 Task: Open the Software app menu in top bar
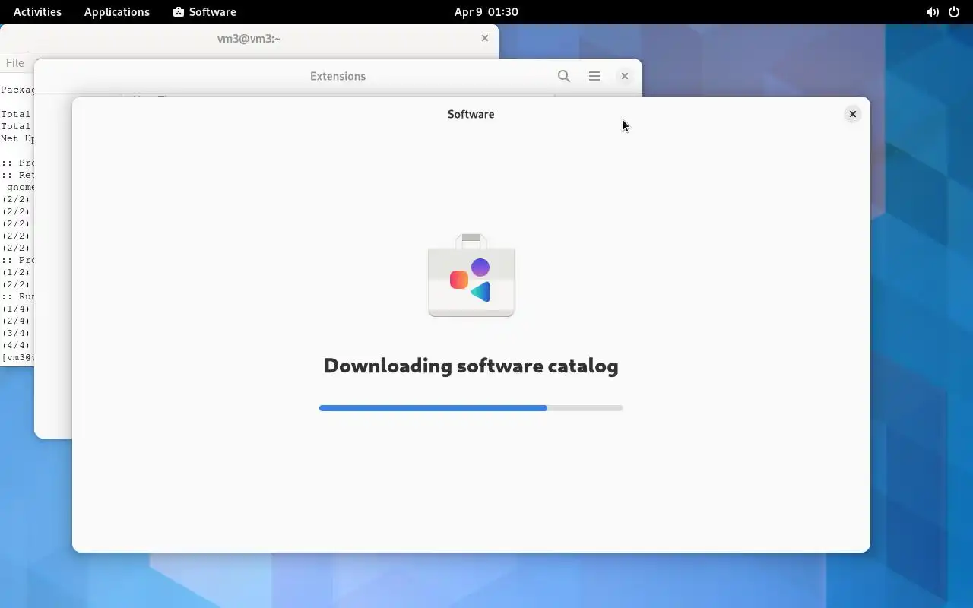tap(204, 12)
